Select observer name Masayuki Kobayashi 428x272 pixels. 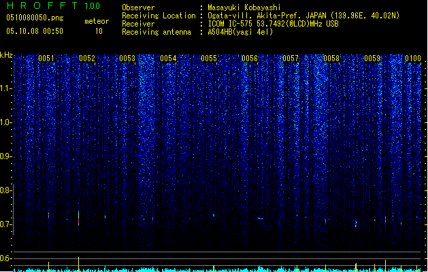coord(244,7)
